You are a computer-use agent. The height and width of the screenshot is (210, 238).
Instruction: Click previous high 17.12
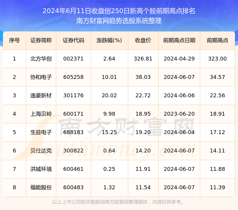click(x=217, y=132)
